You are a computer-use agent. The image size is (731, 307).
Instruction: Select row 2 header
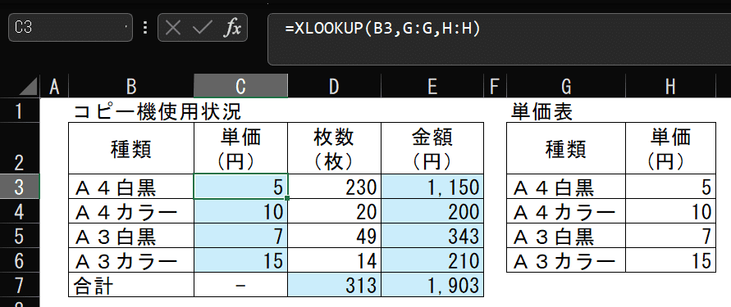[x=20, y=148]
